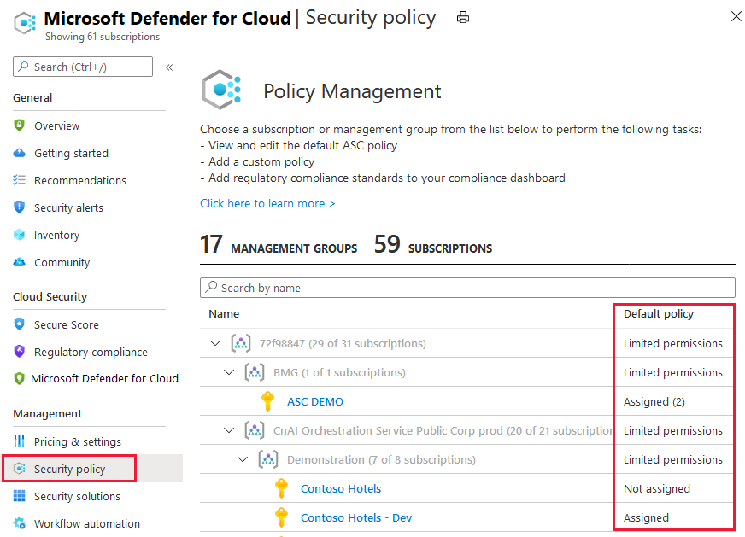
Task: Expand the 72f98847 management group
Action: [x=213, y=343]
